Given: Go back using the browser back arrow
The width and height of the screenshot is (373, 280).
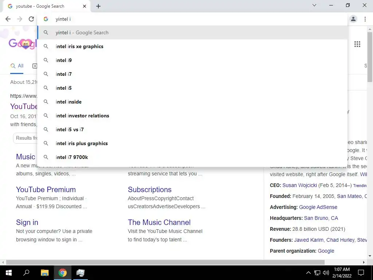Looking at the screenshot, I should point(8,19).
